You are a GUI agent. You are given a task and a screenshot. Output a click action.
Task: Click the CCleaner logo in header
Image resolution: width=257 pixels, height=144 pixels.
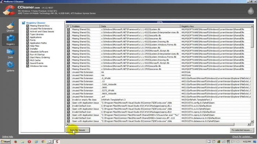pyautogui.click(x=9, y=10)
